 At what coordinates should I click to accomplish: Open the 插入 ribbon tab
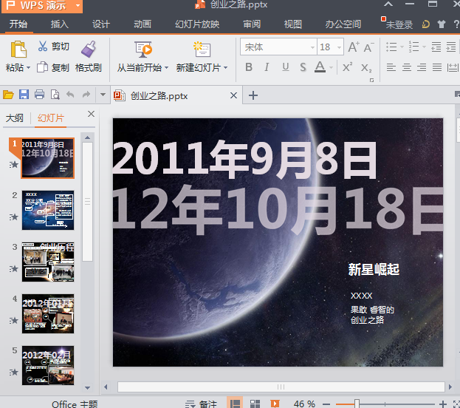tap(60, 24)
